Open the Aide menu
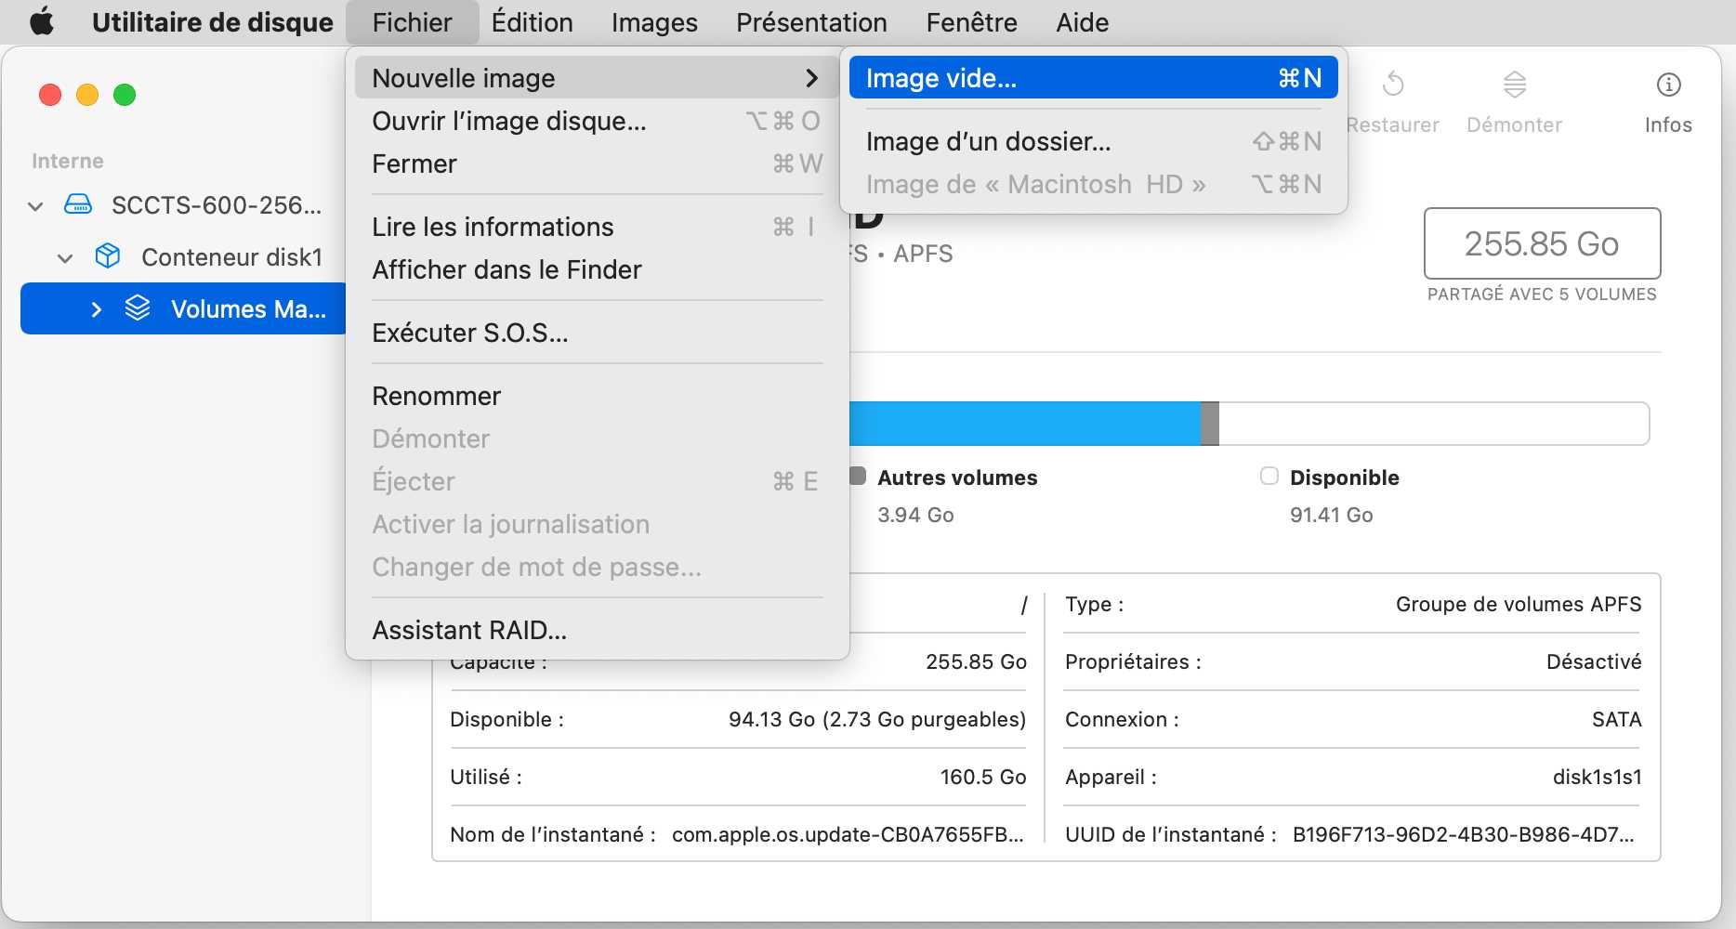Image resolution: width=1736 pixels, height=929 pixels. [x=1082, y=21]
